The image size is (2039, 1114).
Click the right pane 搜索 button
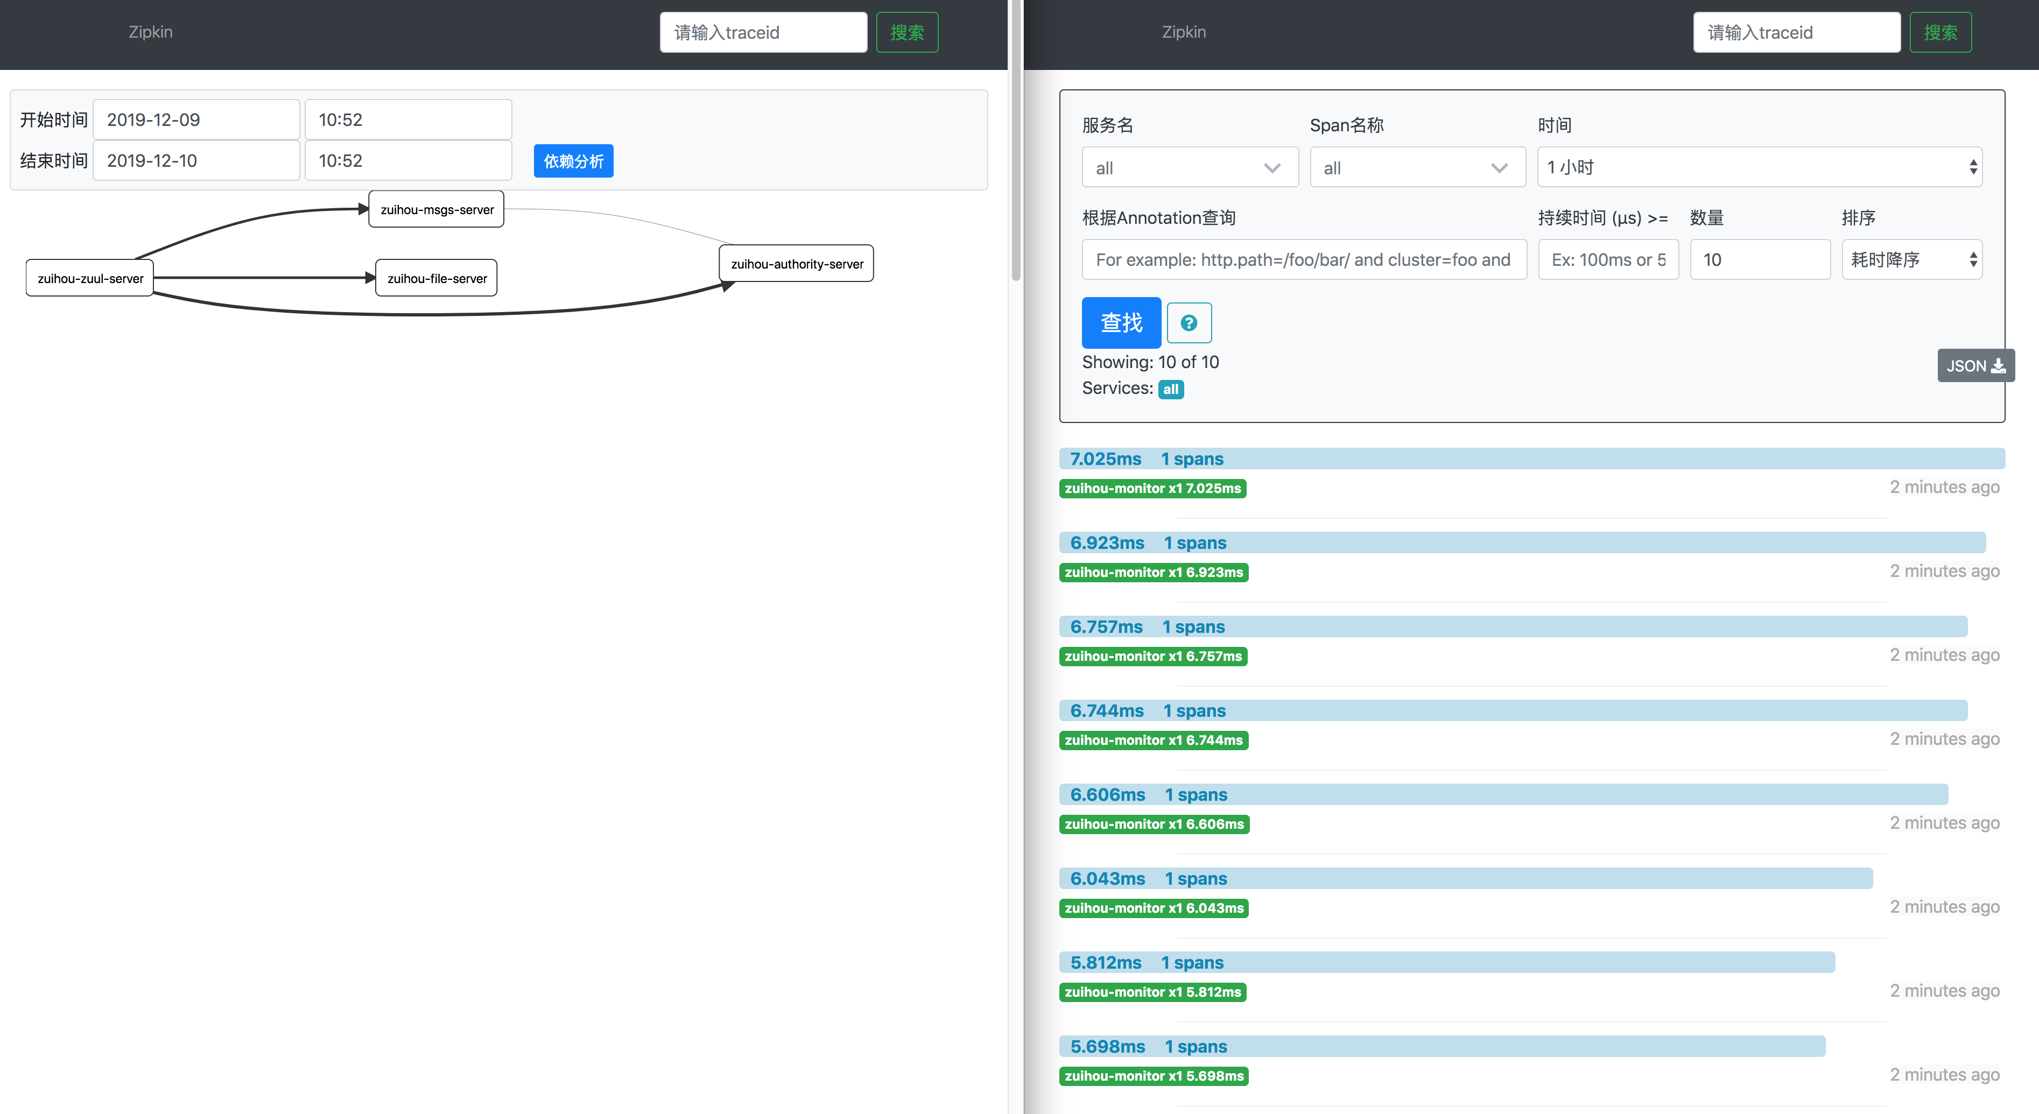click(x=1939, y=32)
